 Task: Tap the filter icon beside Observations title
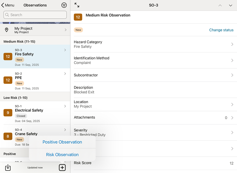click(64, 5)
